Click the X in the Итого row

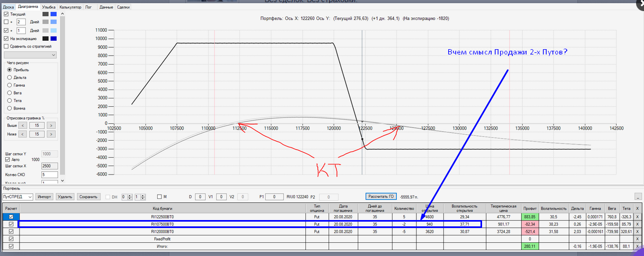[x=637, y=246]
